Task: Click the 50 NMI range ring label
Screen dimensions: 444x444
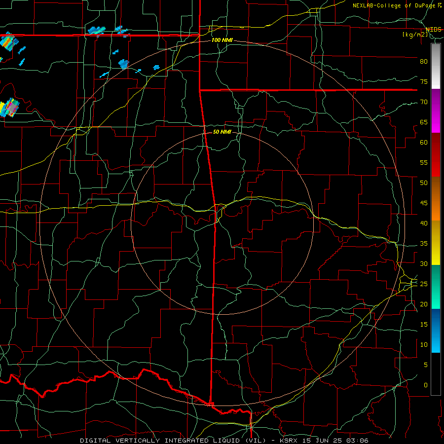Action: (x=222, y=132)
